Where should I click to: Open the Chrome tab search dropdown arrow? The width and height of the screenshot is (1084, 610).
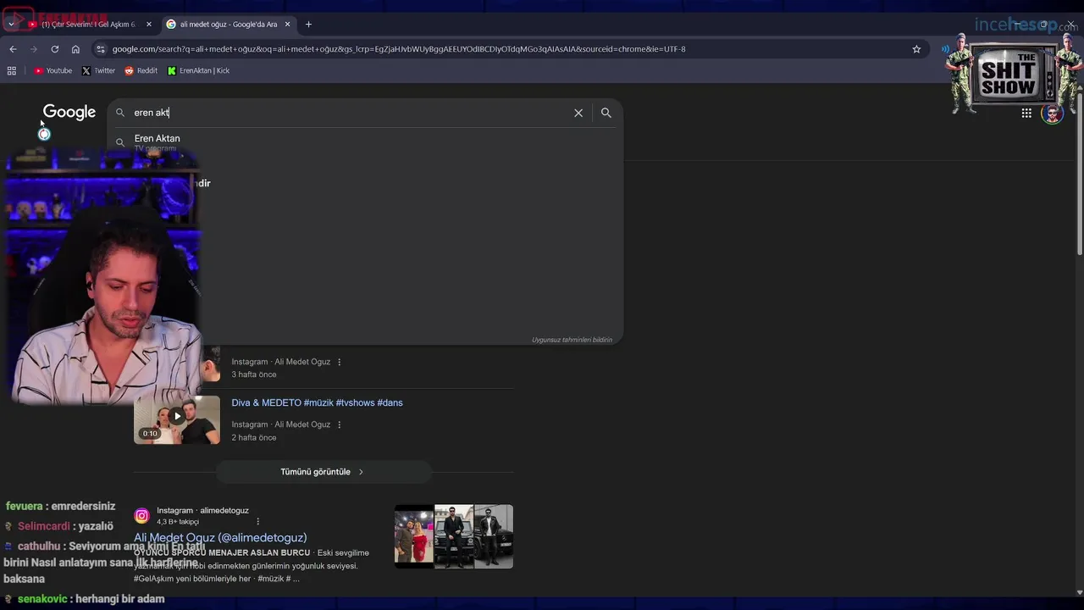tap(11, 25)
